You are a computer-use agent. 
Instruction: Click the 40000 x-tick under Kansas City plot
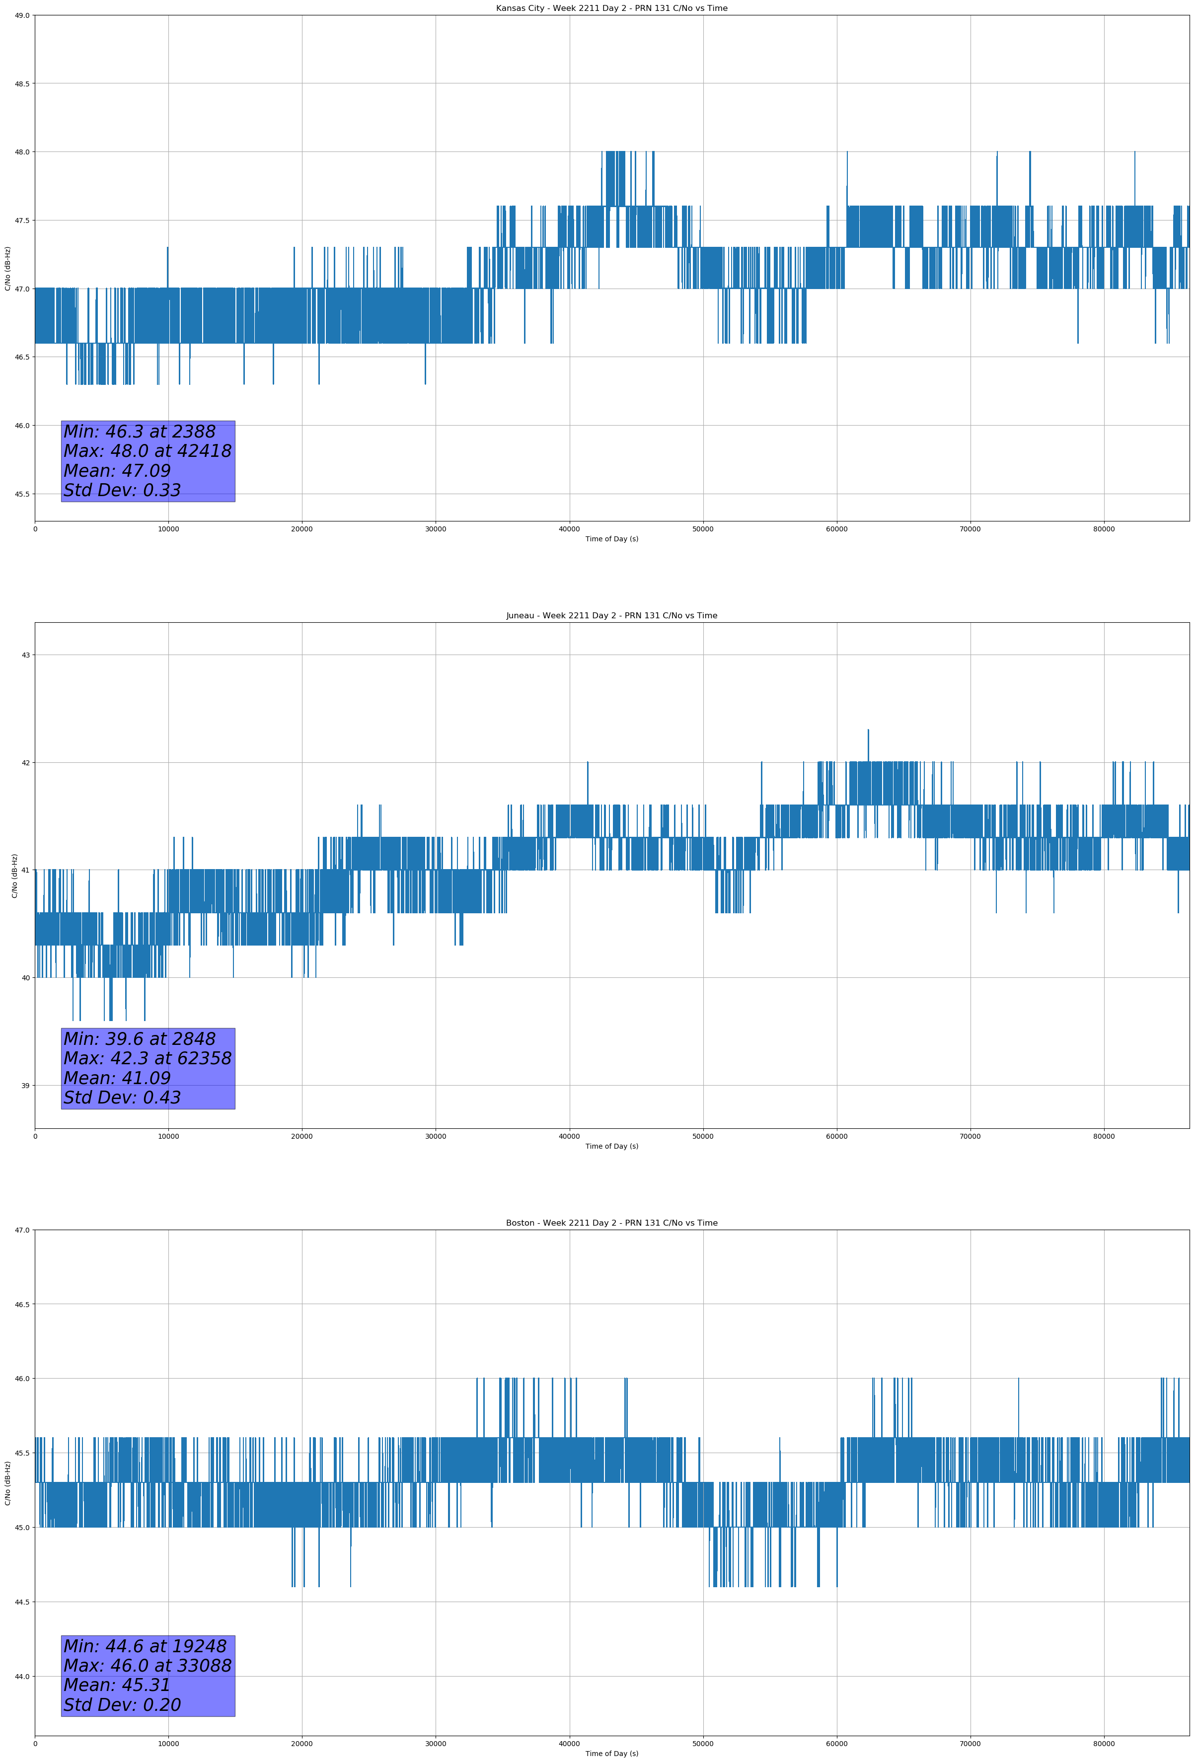569,529
